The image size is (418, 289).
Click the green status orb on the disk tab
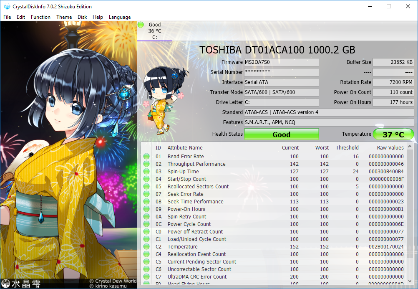pos(141,25)
